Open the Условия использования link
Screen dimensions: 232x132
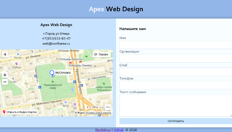98,113
